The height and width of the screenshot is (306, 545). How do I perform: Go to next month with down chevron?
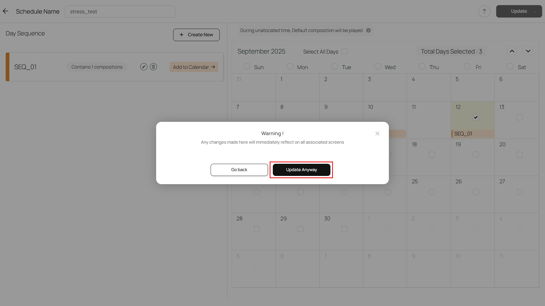[x=528, y=51]
